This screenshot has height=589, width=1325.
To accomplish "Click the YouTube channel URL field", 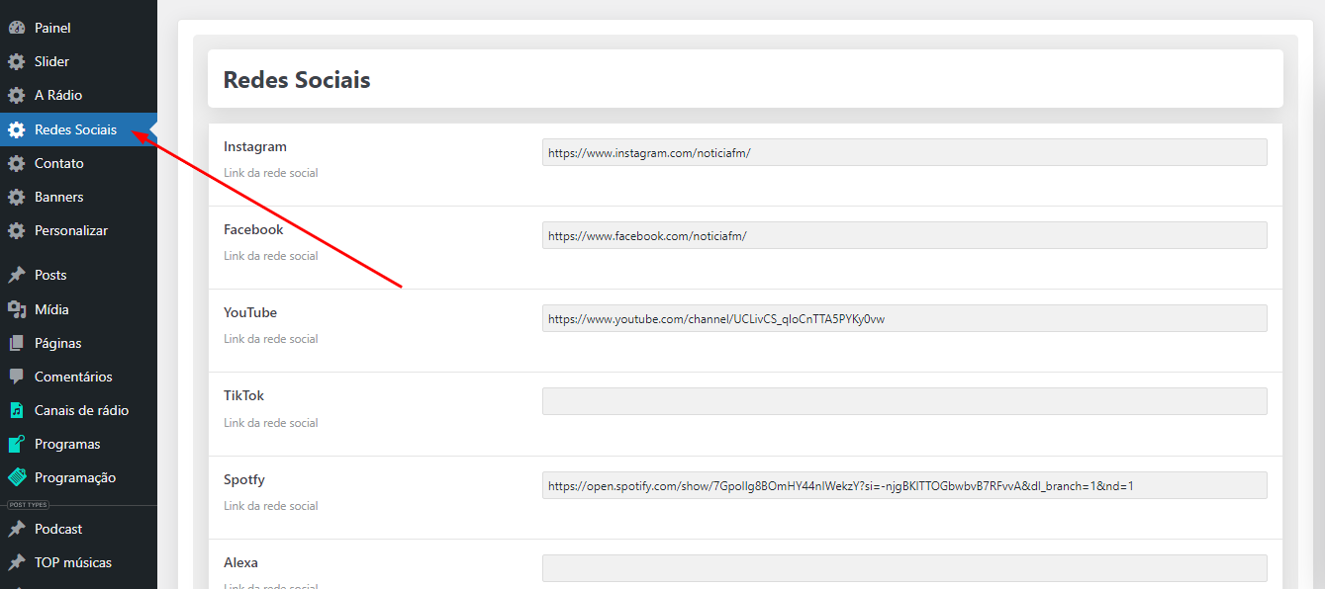I will (x=903, y=318).
